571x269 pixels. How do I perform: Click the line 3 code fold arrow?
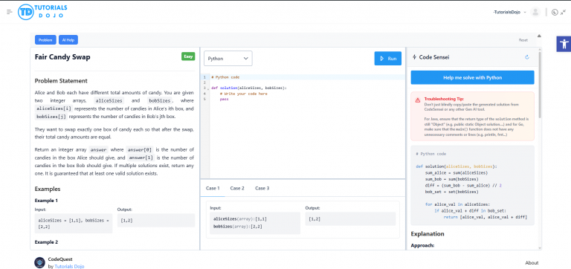(x=208, y=88)
